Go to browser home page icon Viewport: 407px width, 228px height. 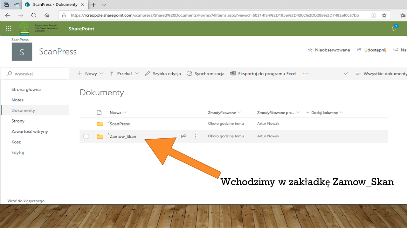(x=47, y=15)
